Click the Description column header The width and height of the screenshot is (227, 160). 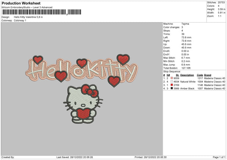click(x=187, y=75)
